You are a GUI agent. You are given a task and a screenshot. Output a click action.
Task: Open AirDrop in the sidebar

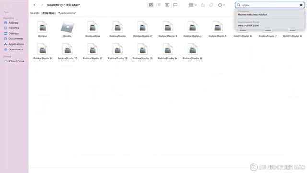(14, 23)
